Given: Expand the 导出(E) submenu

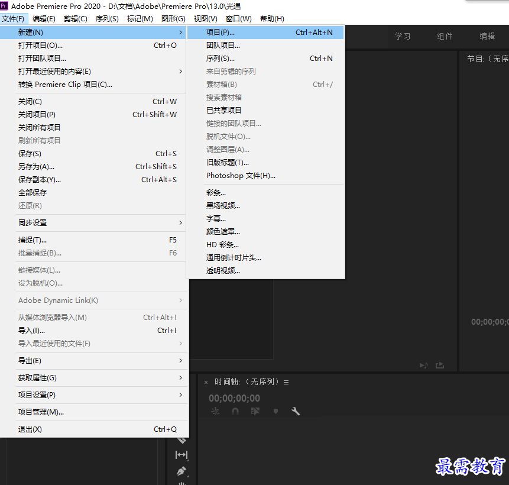Looking at the screenshot, I should (x=93, y=361).
